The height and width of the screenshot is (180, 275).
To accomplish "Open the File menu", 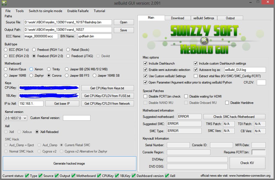I will pos(8,11).
